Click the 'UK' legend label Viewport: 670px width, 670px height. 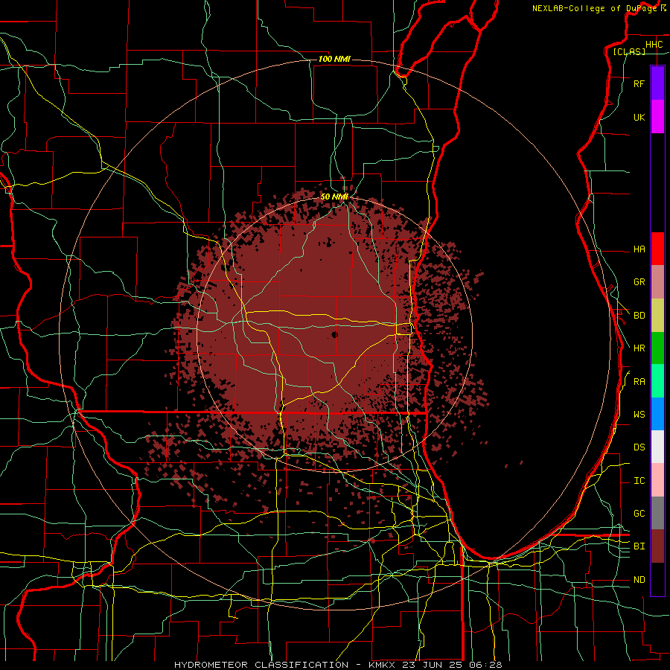pos(639,117)
